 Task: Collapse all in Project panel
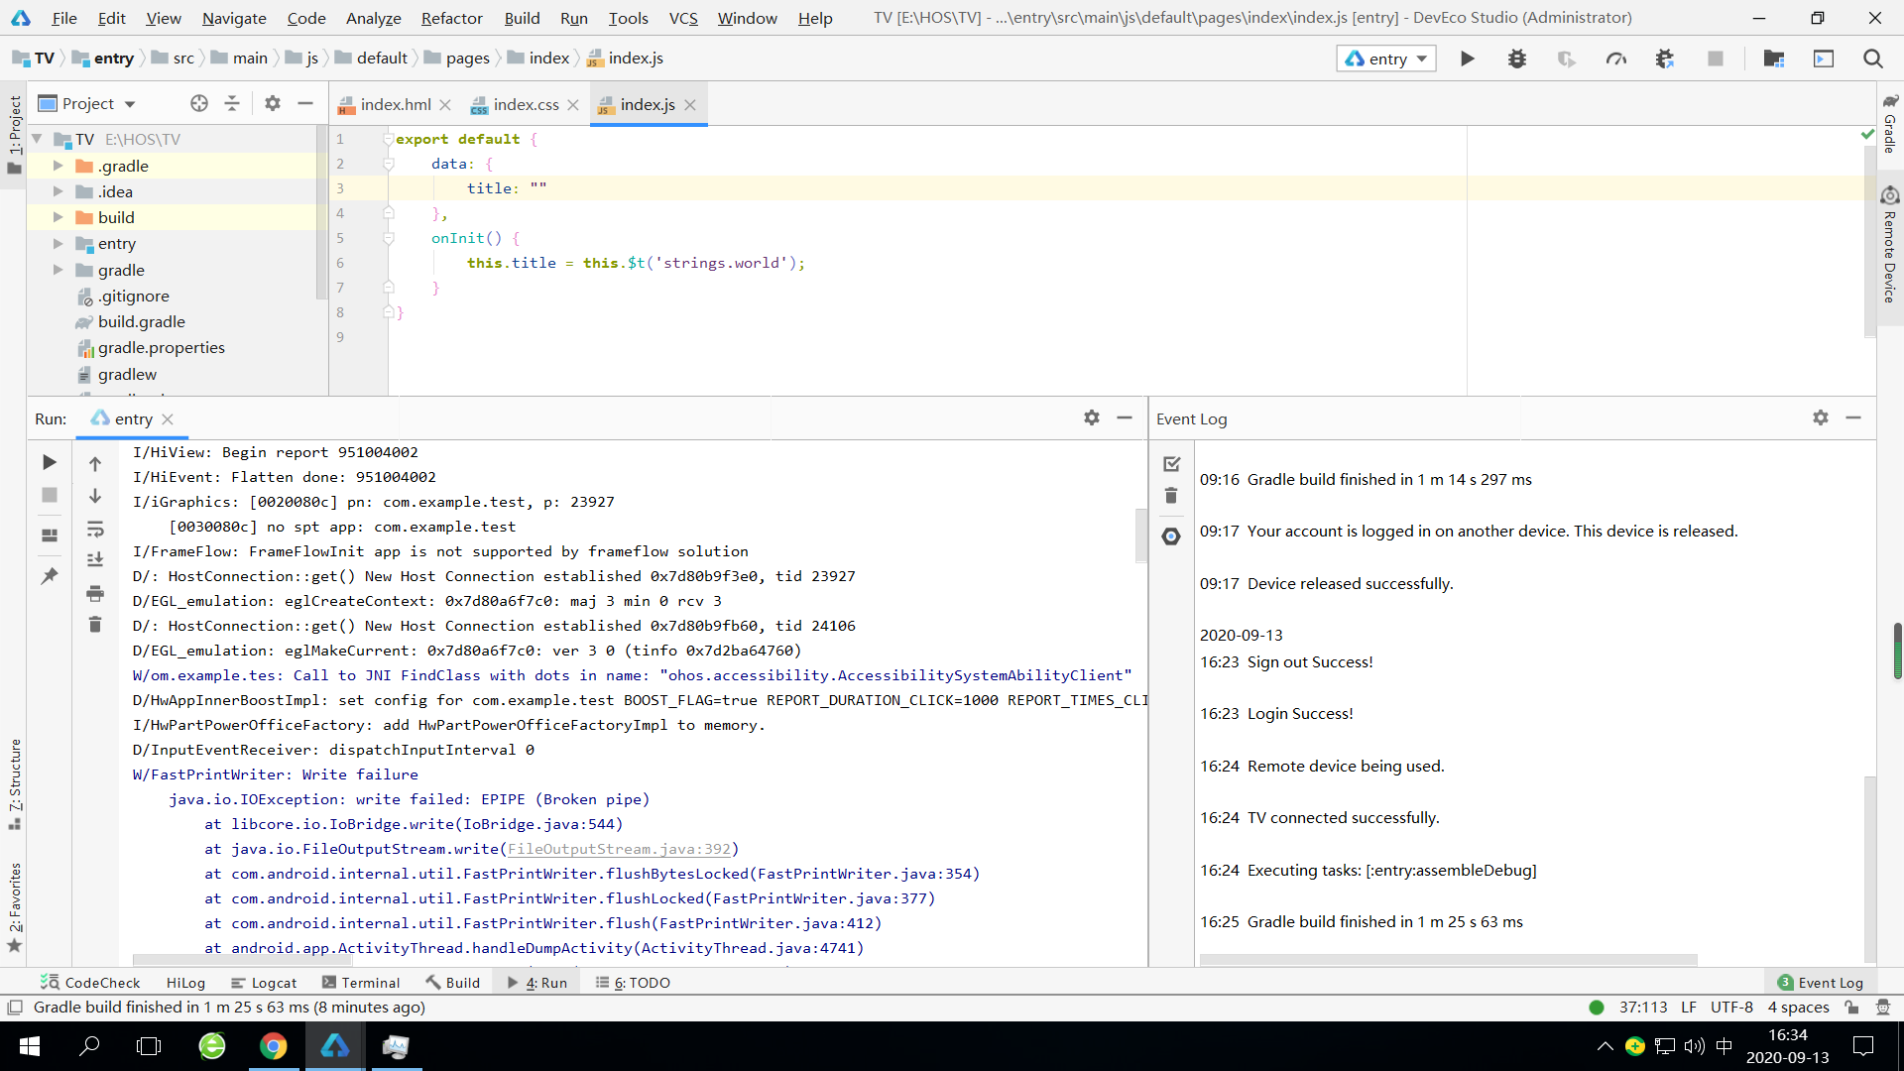pyautogui.click(x=232, y=103)
